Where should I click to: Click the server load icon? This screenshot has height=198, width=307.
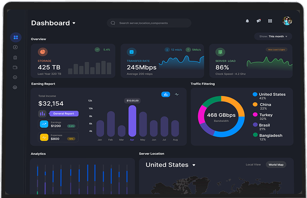(220, 52)
